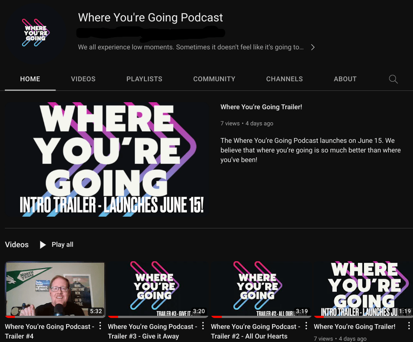This screenshot has height=342, width=413.
Task: Click the Play all triangle icon
Action: coord(43,245)
